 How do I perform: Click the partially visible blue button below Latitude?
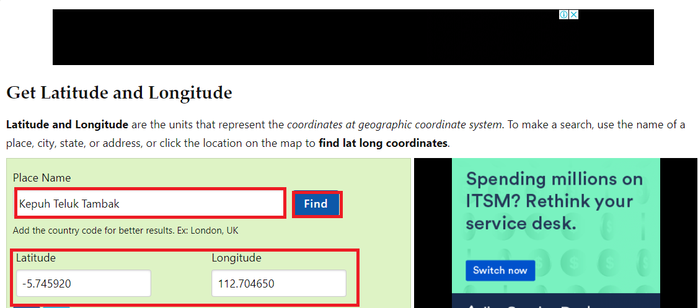point(26,306)
